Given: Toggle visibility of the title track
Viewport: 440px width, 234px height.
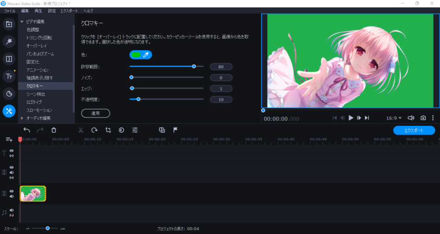Looking at the screenshot, I should (11, 151).
